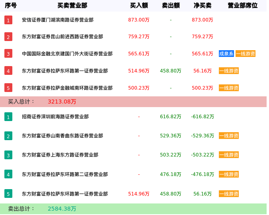Click the red rank 5 badge in buy list
269x215 pixels.
tap(8, 88)
